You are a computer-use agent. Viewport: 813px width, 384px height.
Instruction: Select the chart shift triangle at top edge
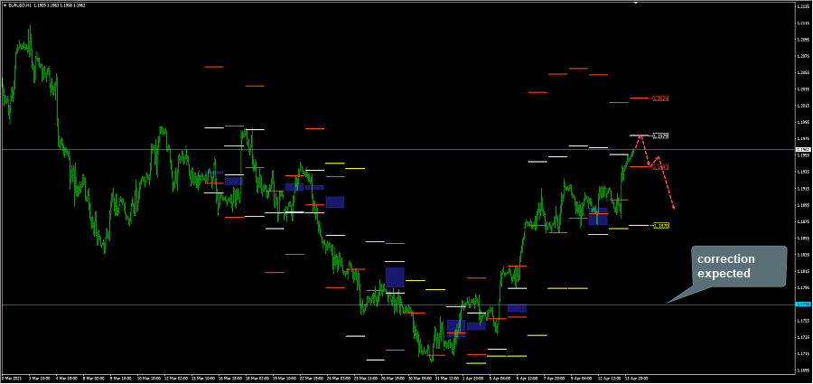(x=635, y=4)
